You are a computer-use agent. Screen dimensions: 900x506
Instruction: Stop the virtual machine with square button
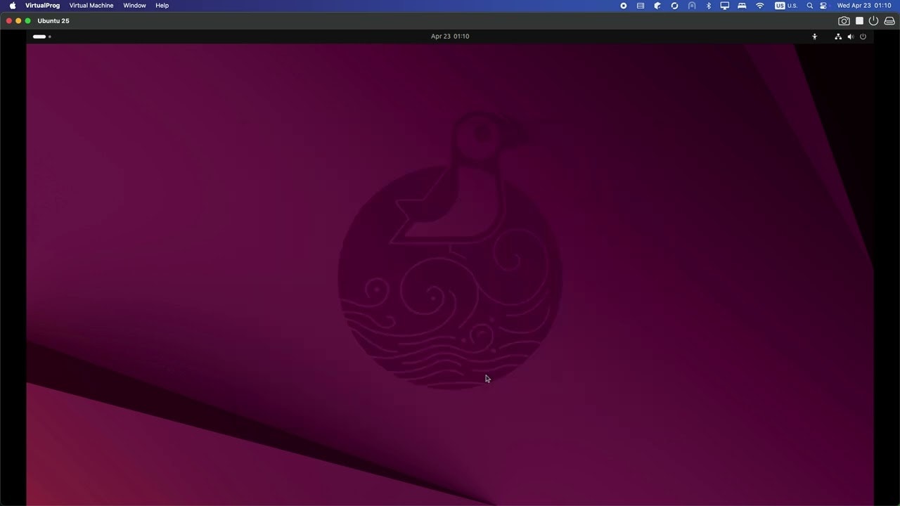click(x=859, y=21)
